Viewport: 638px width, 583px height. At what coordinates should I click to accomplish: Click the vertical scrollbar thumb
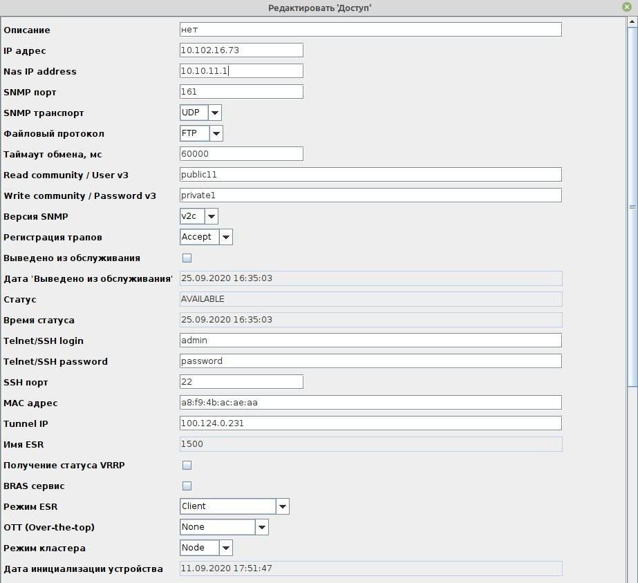(632, 207)
